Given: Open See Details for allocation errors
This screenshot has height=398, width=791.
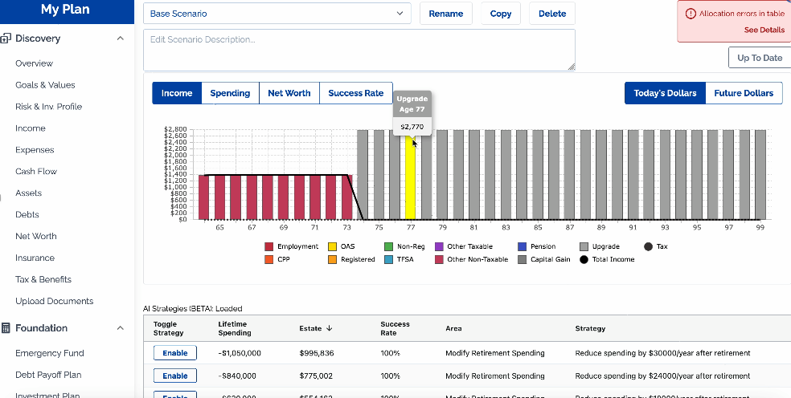Looking at the screenshot, I should coord(764,30).
